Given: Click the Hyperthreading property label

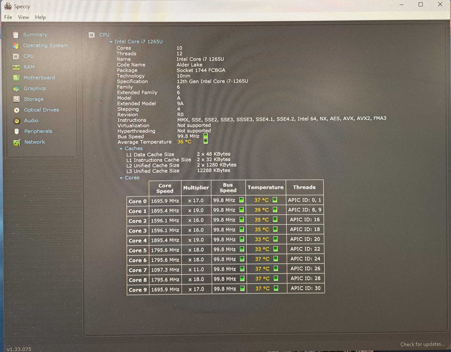Looking at the screenshot, I should [x=136, y=131].
